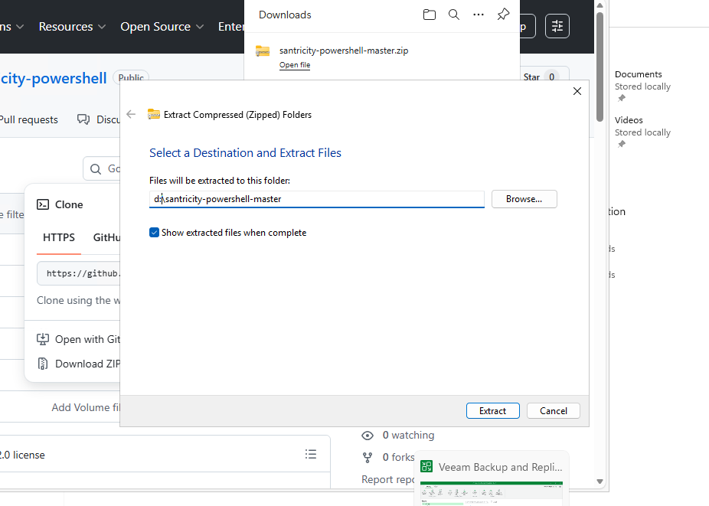Close the Extract Compressed Folders dialog
The width and height of the screenshot is (709, 506).
tap(577, 91)
